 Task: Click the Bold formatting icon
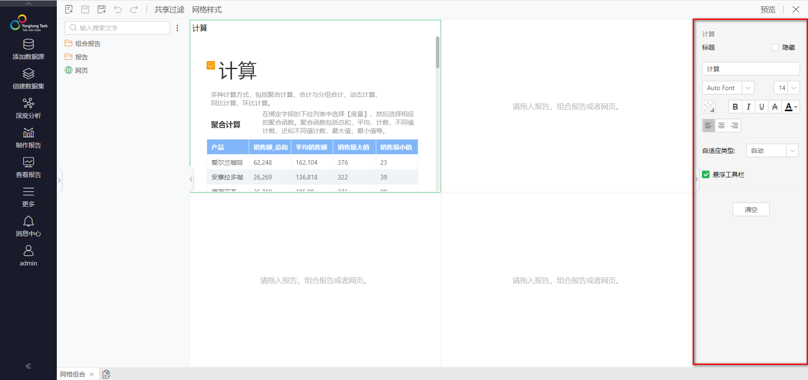point(735,107)
